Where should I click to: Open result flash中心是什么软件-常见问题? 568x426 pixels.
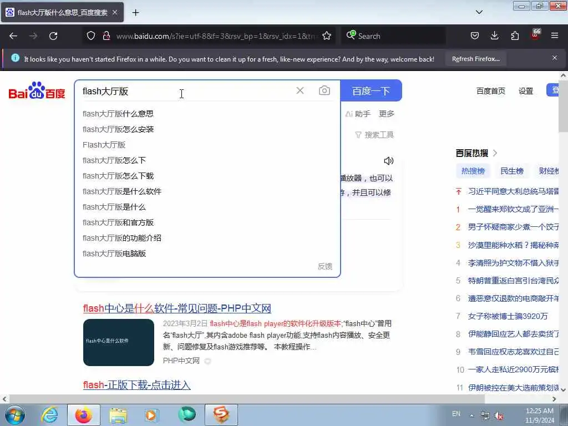point(177,308)
